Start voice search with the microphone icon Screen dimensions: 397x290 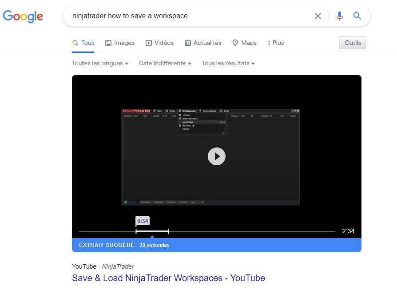pyautogui.click(x=340, y=16)
